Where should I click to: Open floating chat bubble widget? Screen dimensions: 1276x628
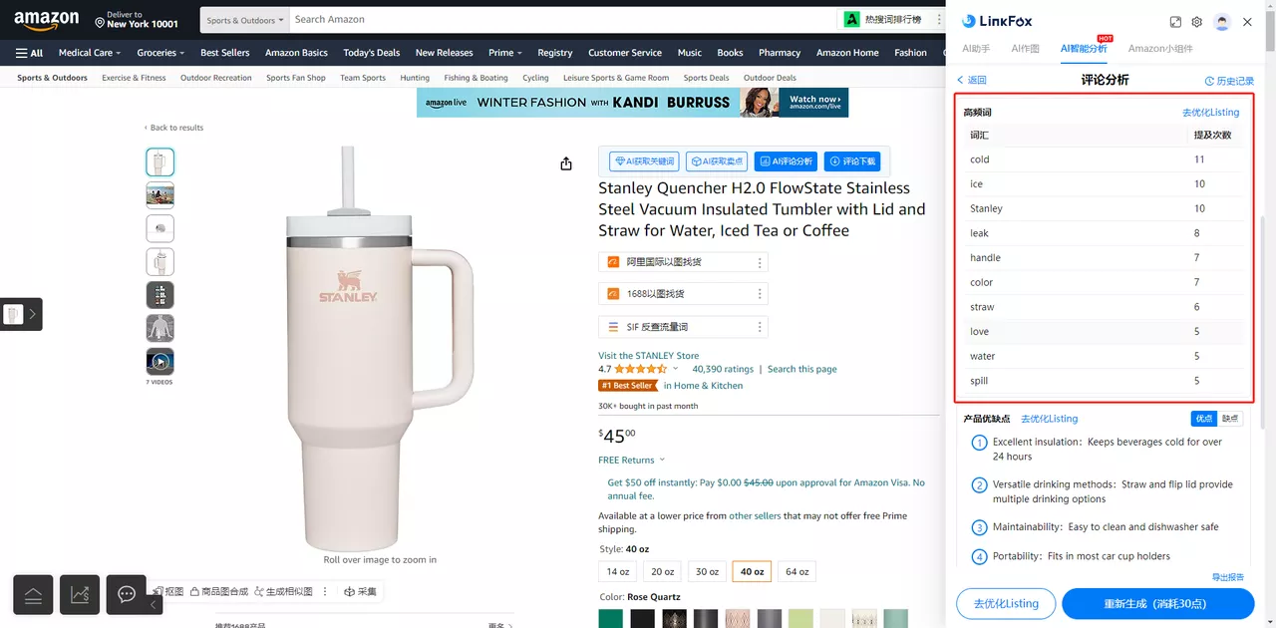(x=127, y=595)
